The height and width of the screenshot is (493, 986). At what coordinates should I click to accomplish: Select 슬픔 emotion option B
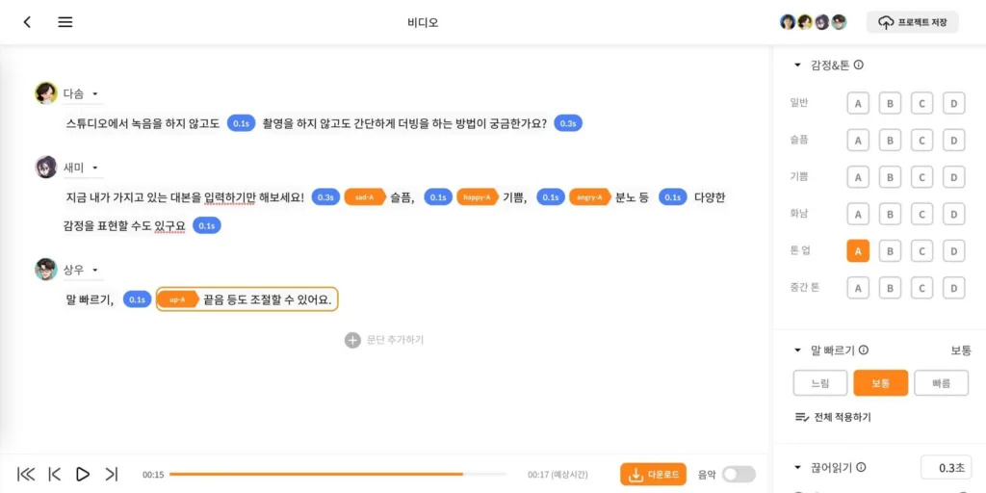890,141
